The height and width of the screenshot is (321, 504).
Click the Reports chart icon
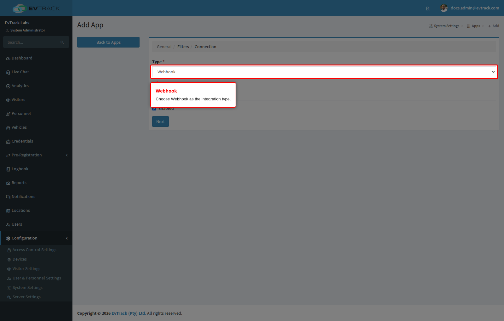click(8, 183)
